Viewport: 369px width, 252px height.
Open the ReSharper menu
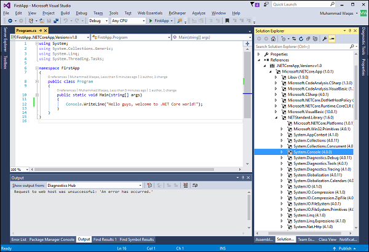click(x=177, y=12)
